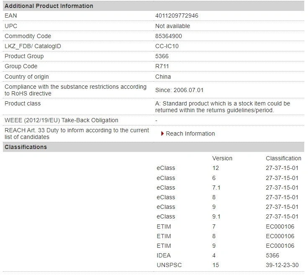Screen dimensions: 308x275
Task: Click the Group Code value R711
Action: (x=162, y=66)
